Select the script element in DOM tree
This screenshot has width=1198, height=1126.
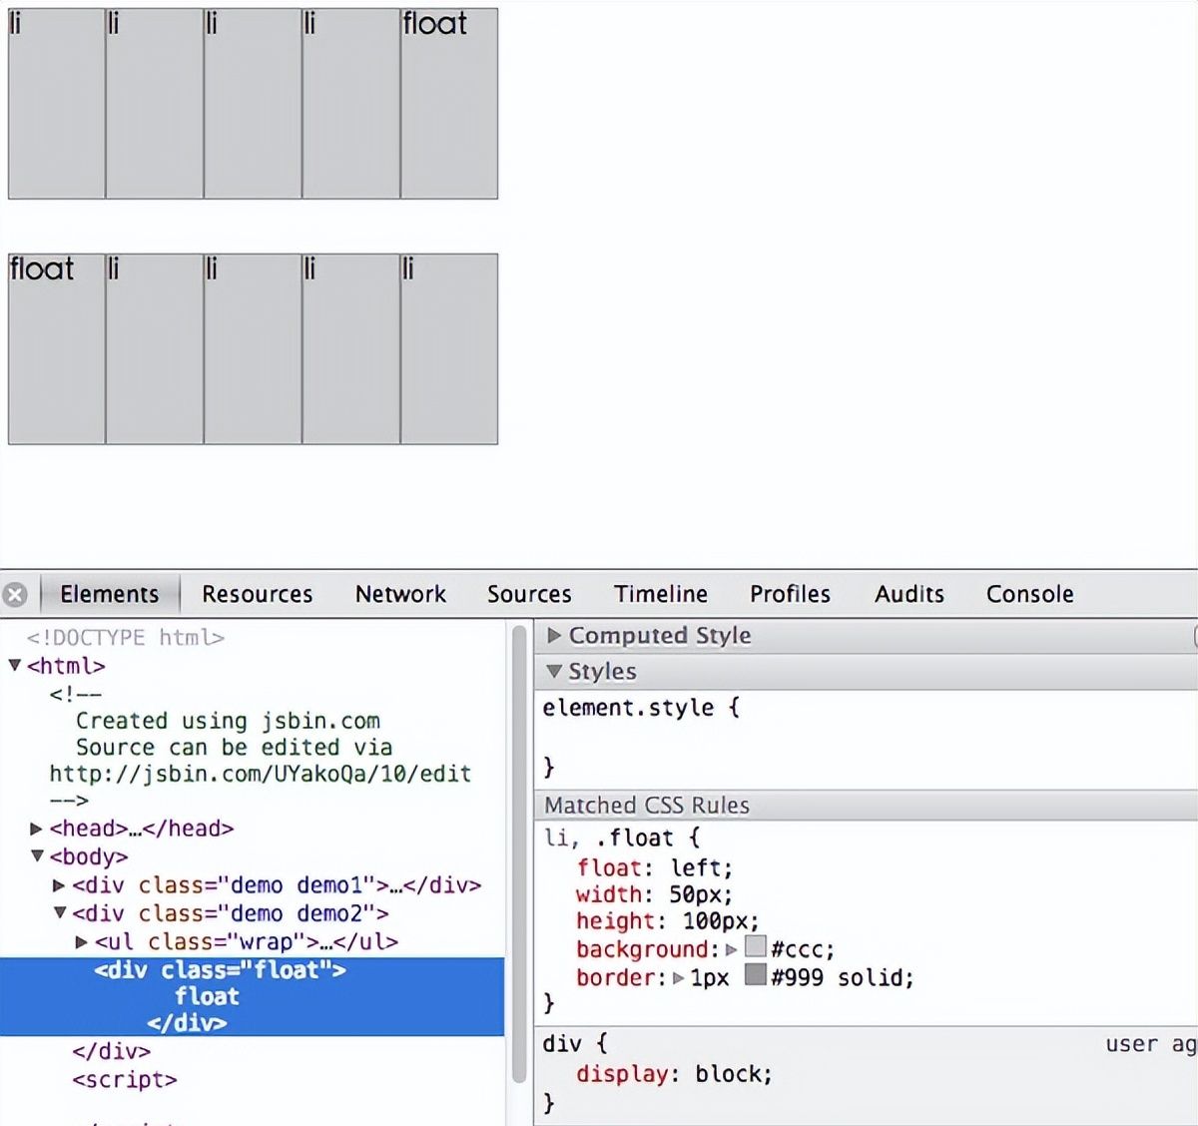pyautogui.click(x=124, y=1079)
